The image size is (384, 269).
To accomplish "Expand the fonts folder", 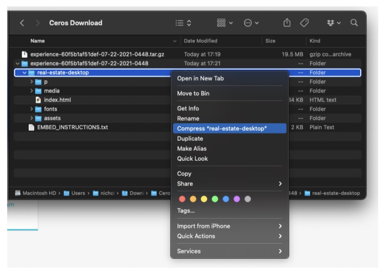I will (x=32, y=109).
